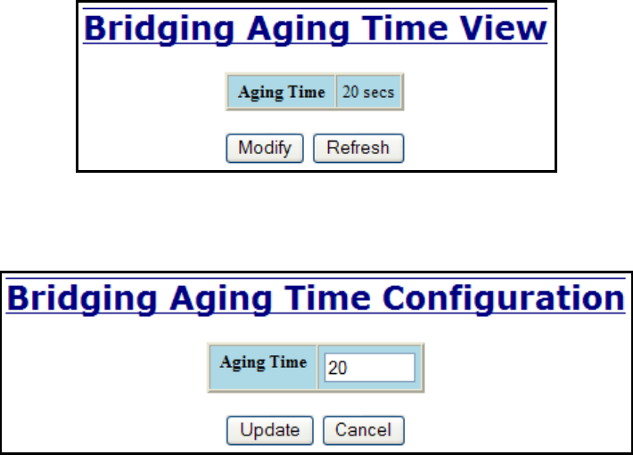Click the Aging Time label in View table

pos(282,93)
